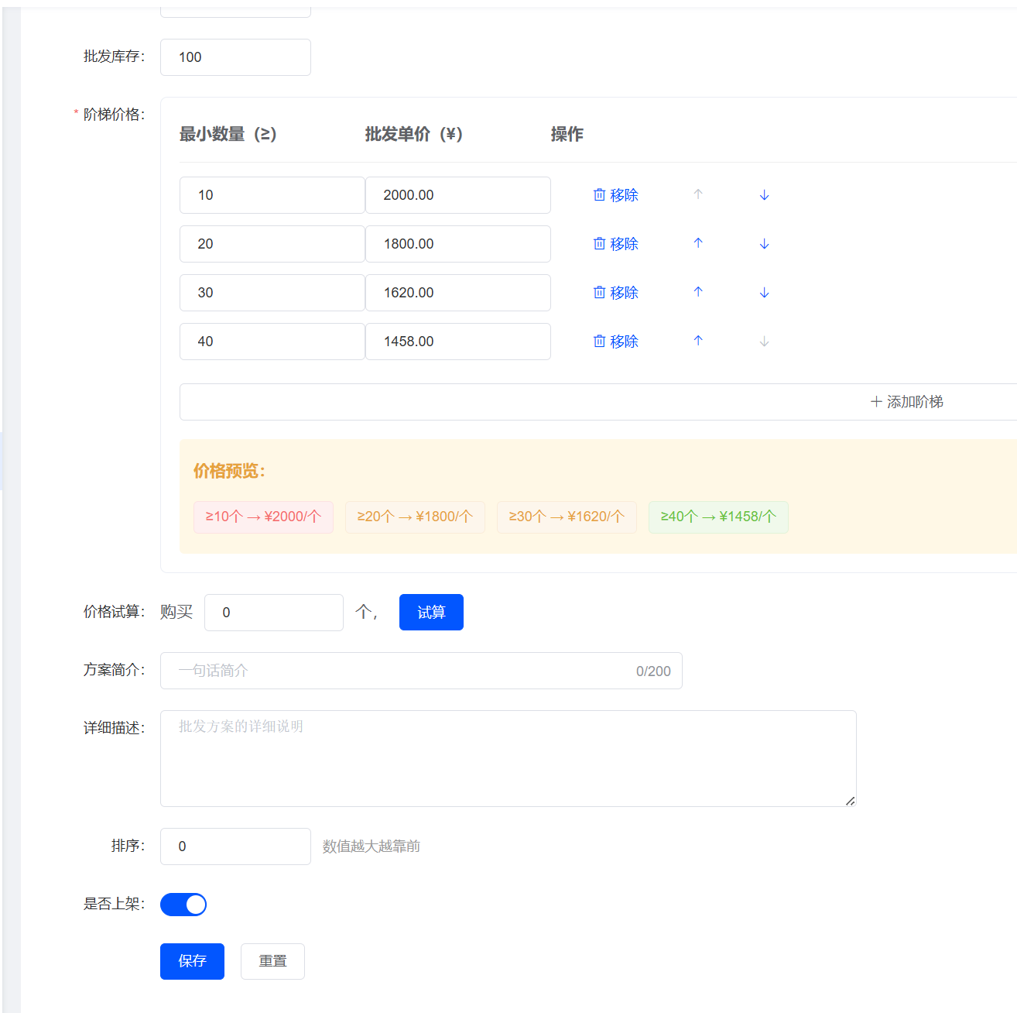Click the 方案简介 one-line intro field

421,671
